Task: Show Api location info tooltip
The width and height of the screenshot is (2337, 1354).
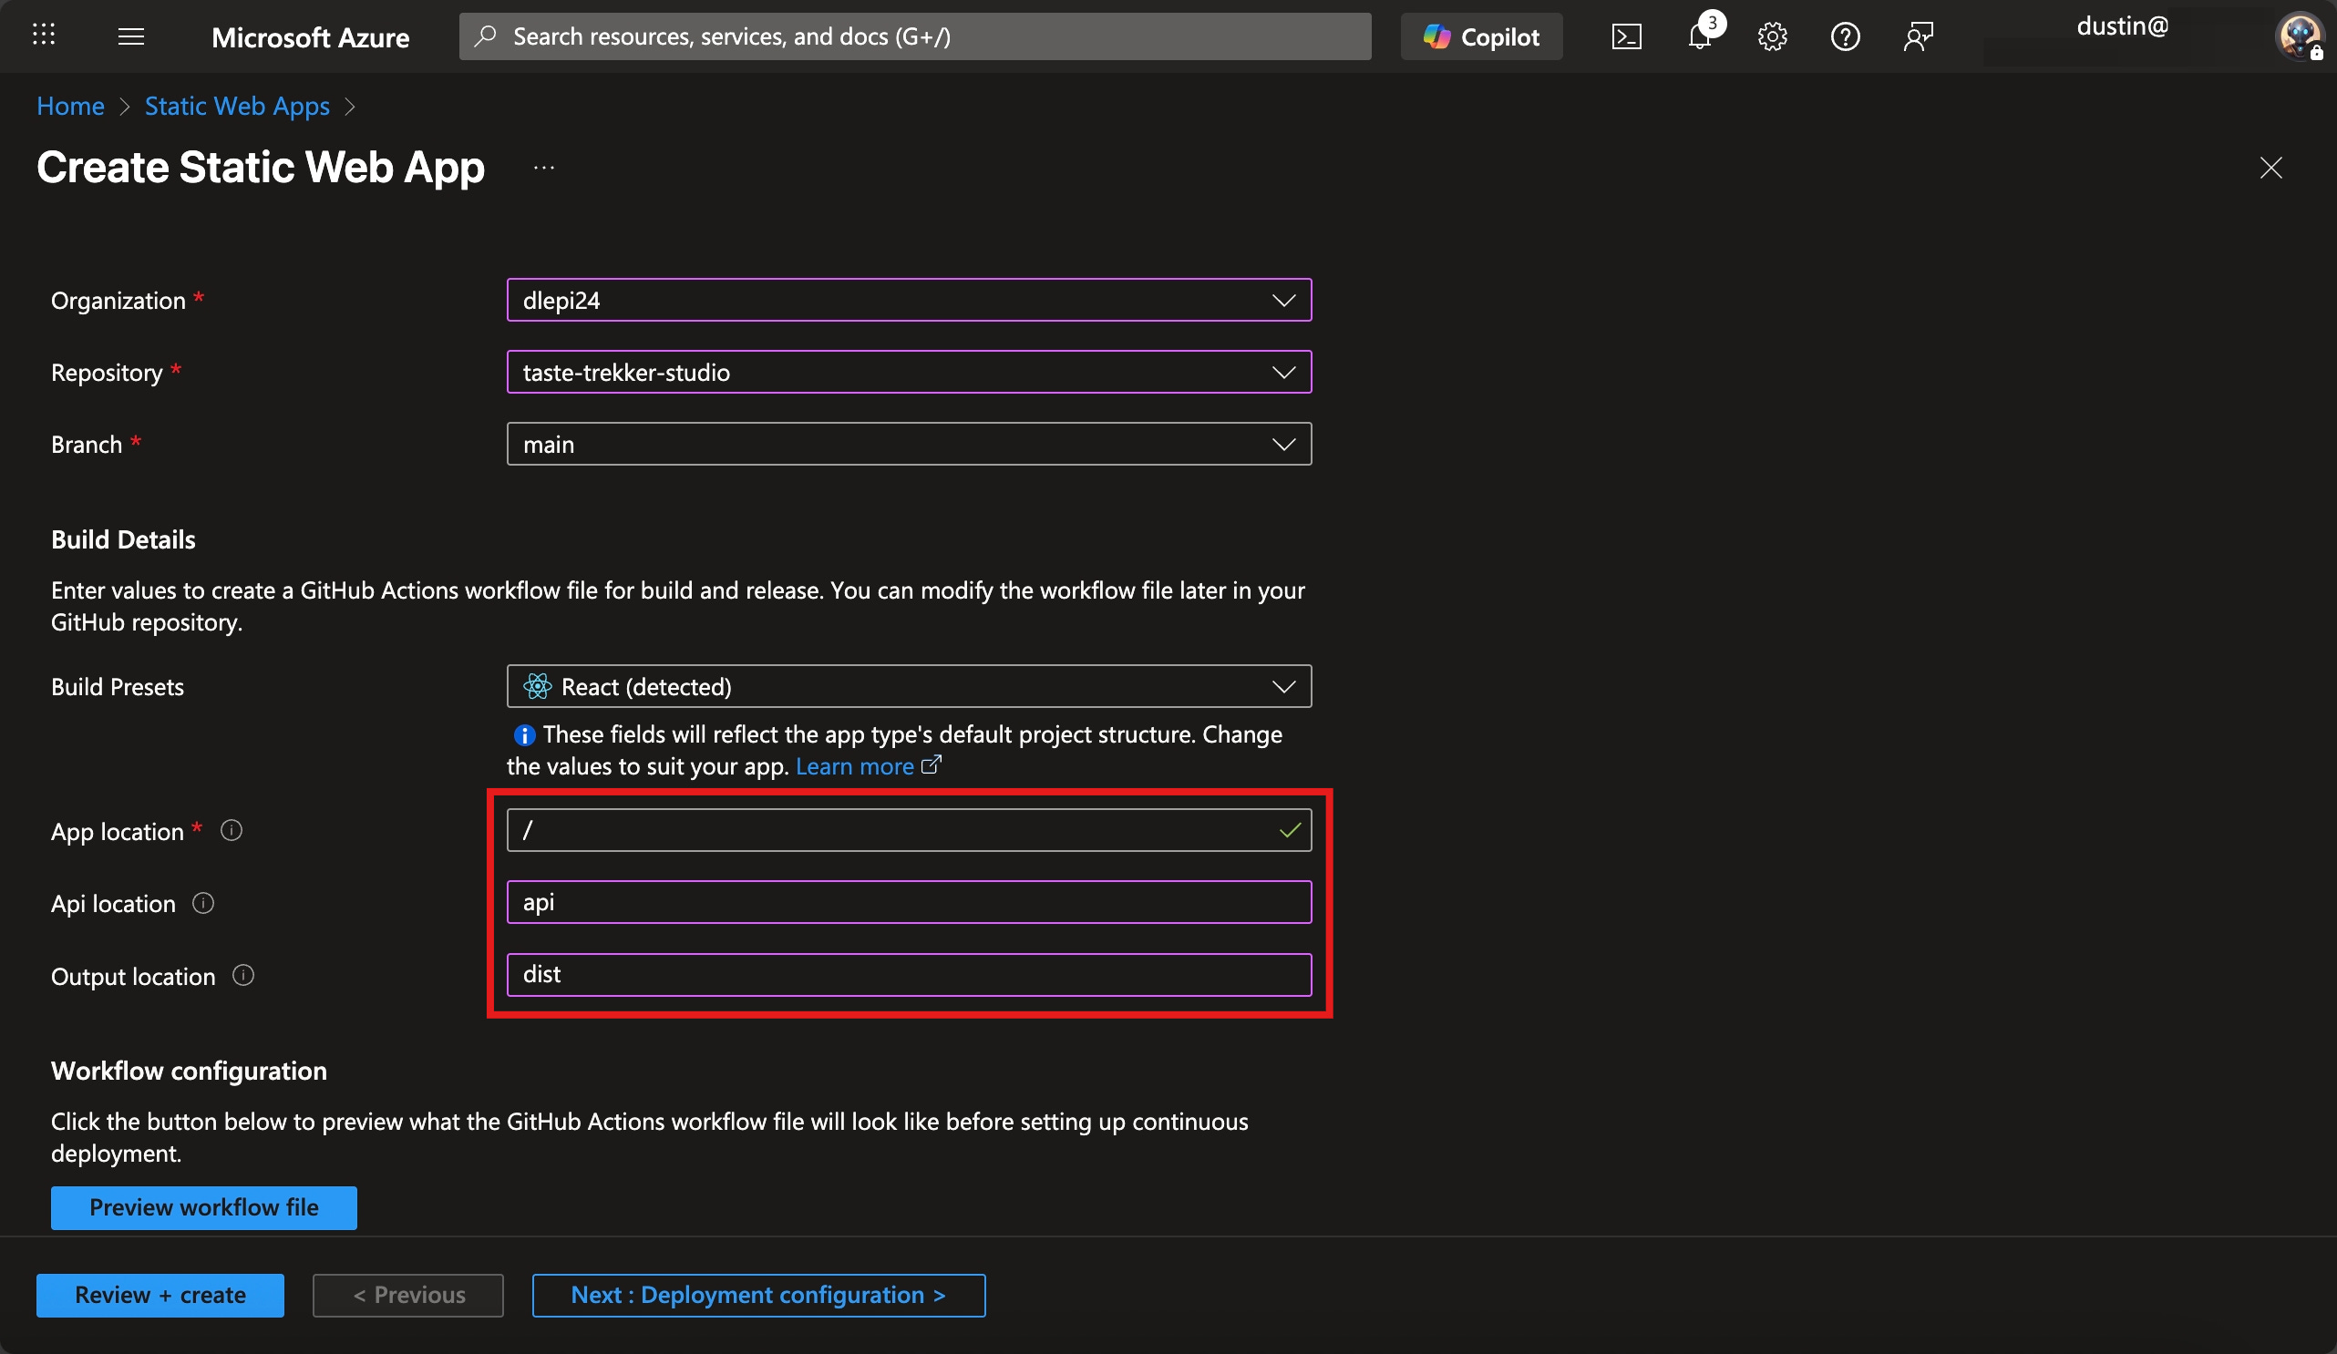Action: tap(203, 902)
